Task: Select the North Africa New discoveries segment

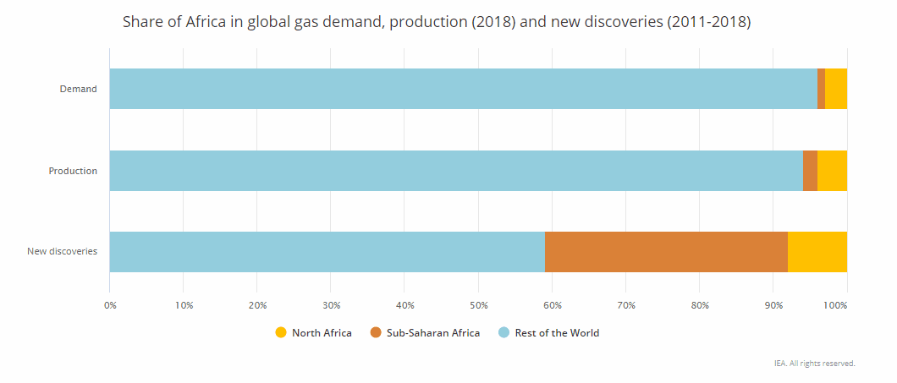Action: 817,252
